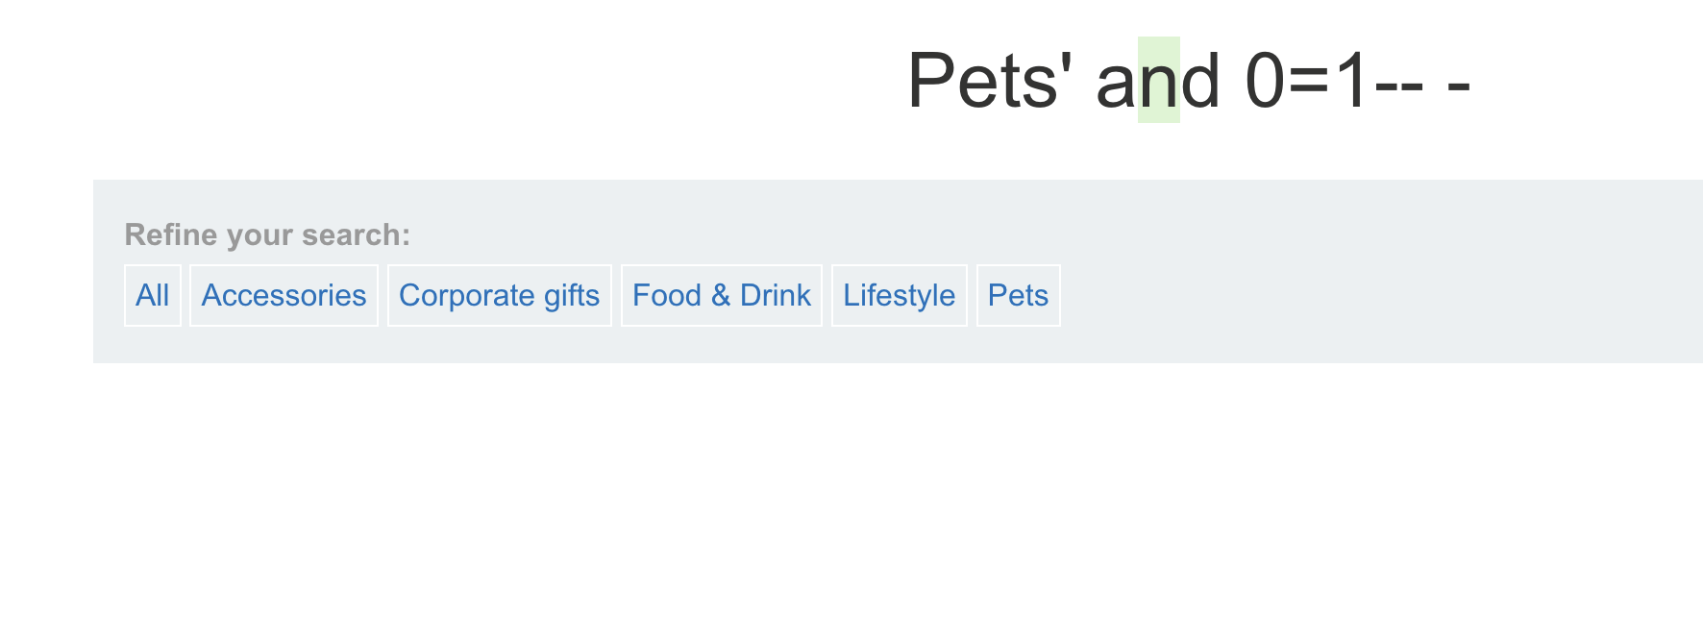This screenshot has width=1703, height=640.
Task: Click the word Pets' in the page heading
Action: tap(989, 81)
